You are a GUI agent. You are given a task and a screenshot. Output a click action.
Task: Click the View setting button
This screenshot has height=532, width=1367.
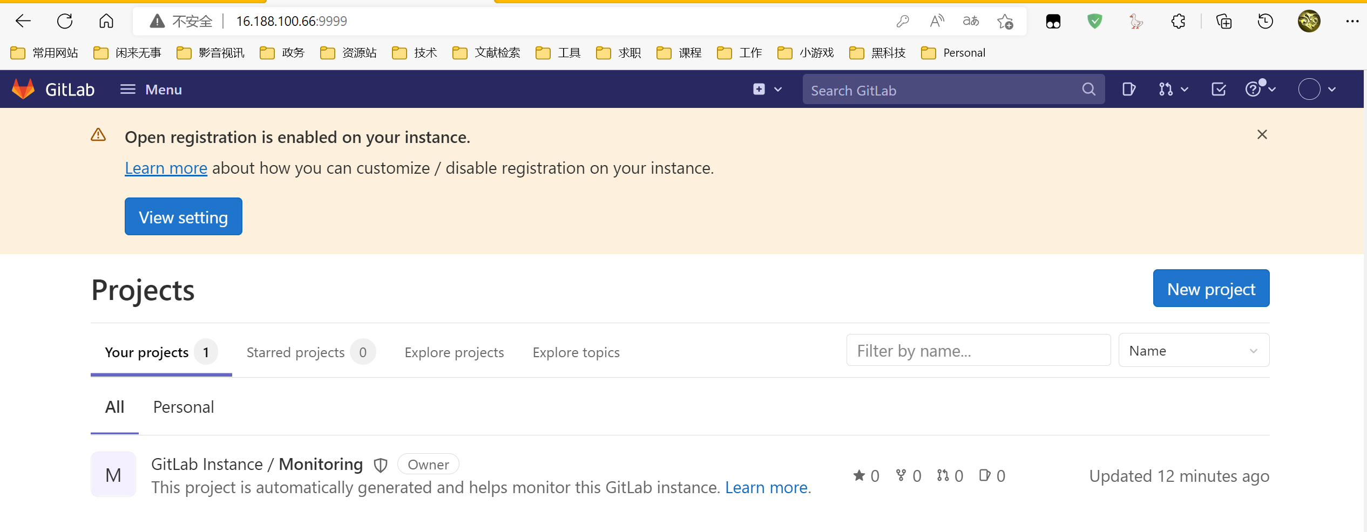click(x=183, y=216)
